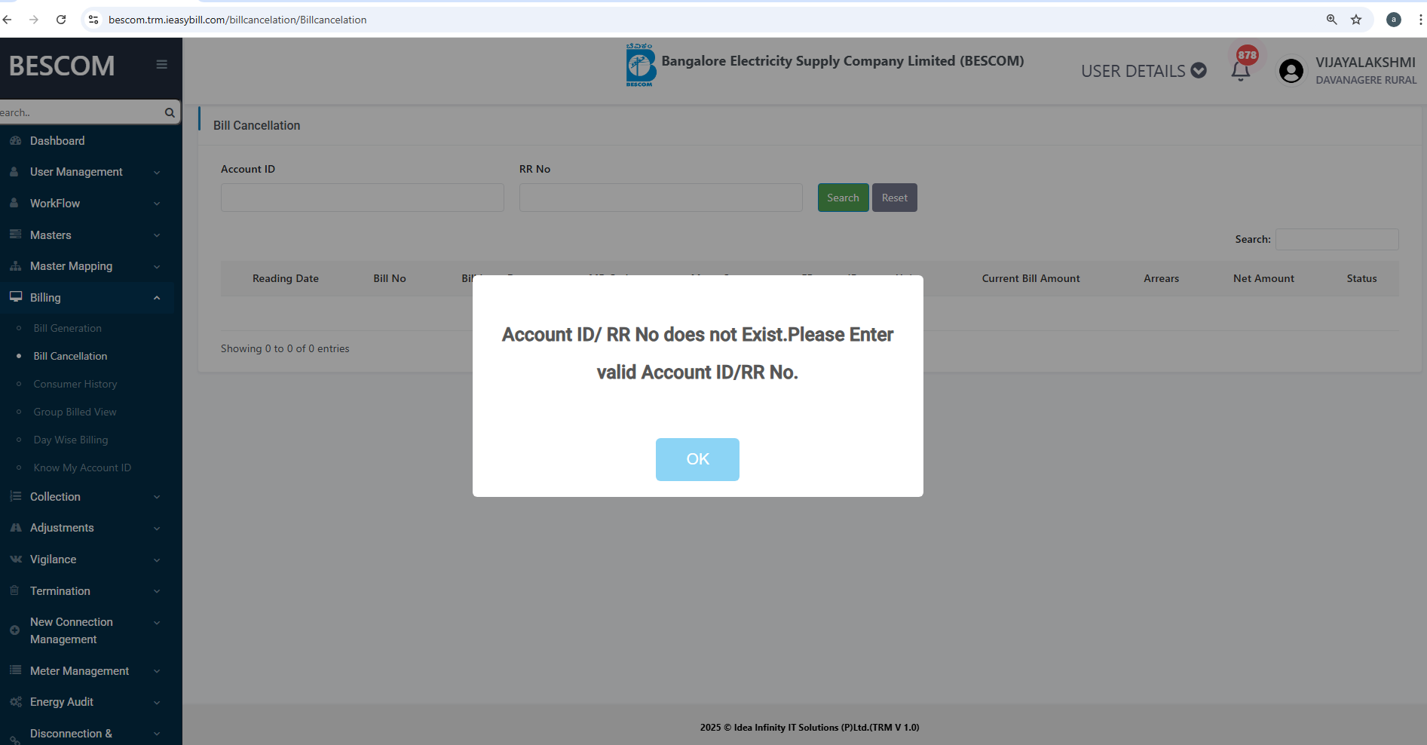Screen dimensions: 1427x745
Task: Click the Energy Audit gears icon
Action: click(x=15, y=702)
